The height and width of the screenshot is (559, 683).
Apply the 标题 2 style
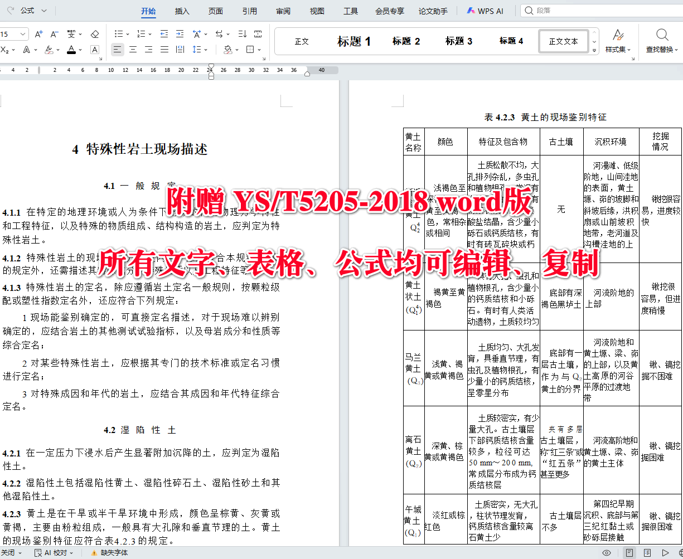click(406, 41)
